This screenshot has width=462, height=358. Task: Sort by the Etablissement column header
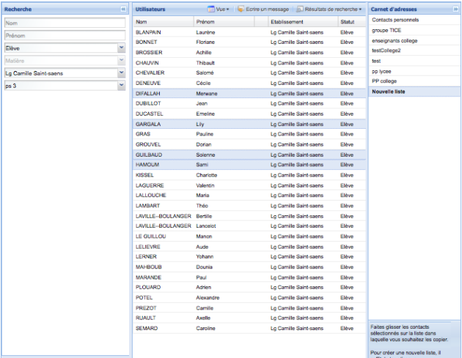point(303,22)
